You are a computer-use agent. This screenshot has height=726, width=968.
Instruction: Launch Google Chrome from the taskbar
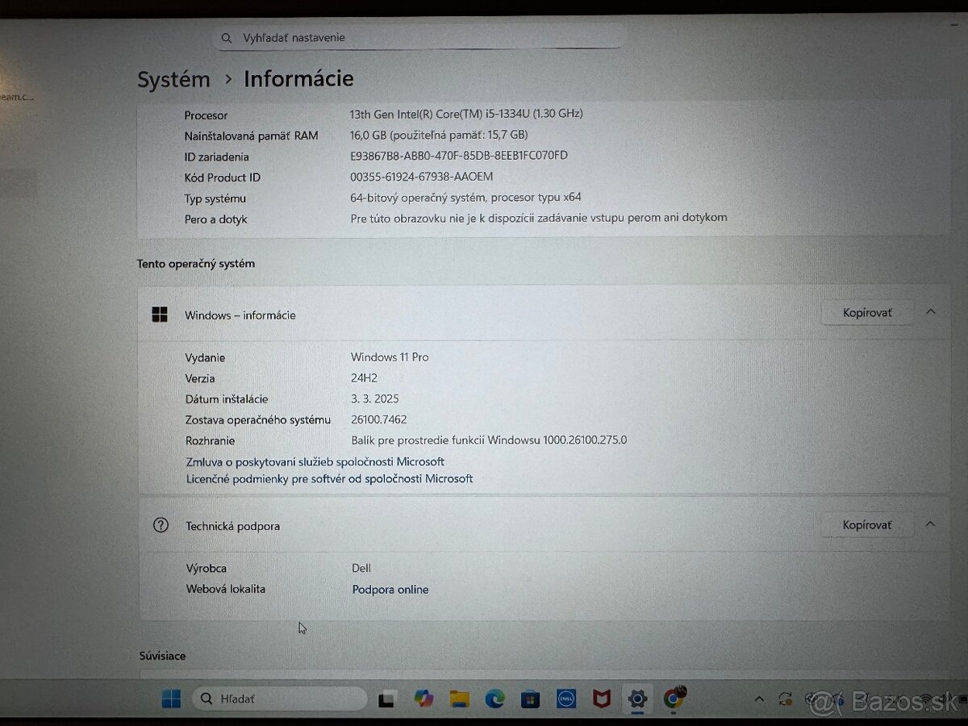click(x=674, y=699)
